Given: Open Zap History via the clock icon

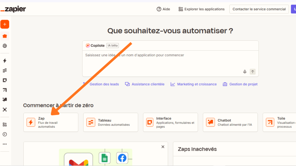Looking at the screenshot, I should [5, 134].
